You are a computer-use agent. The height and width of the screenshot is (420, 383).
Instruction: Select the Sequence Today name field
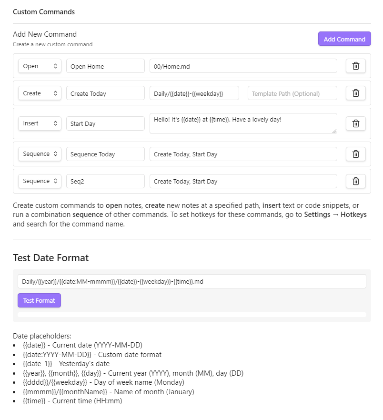tap(105, 154)
